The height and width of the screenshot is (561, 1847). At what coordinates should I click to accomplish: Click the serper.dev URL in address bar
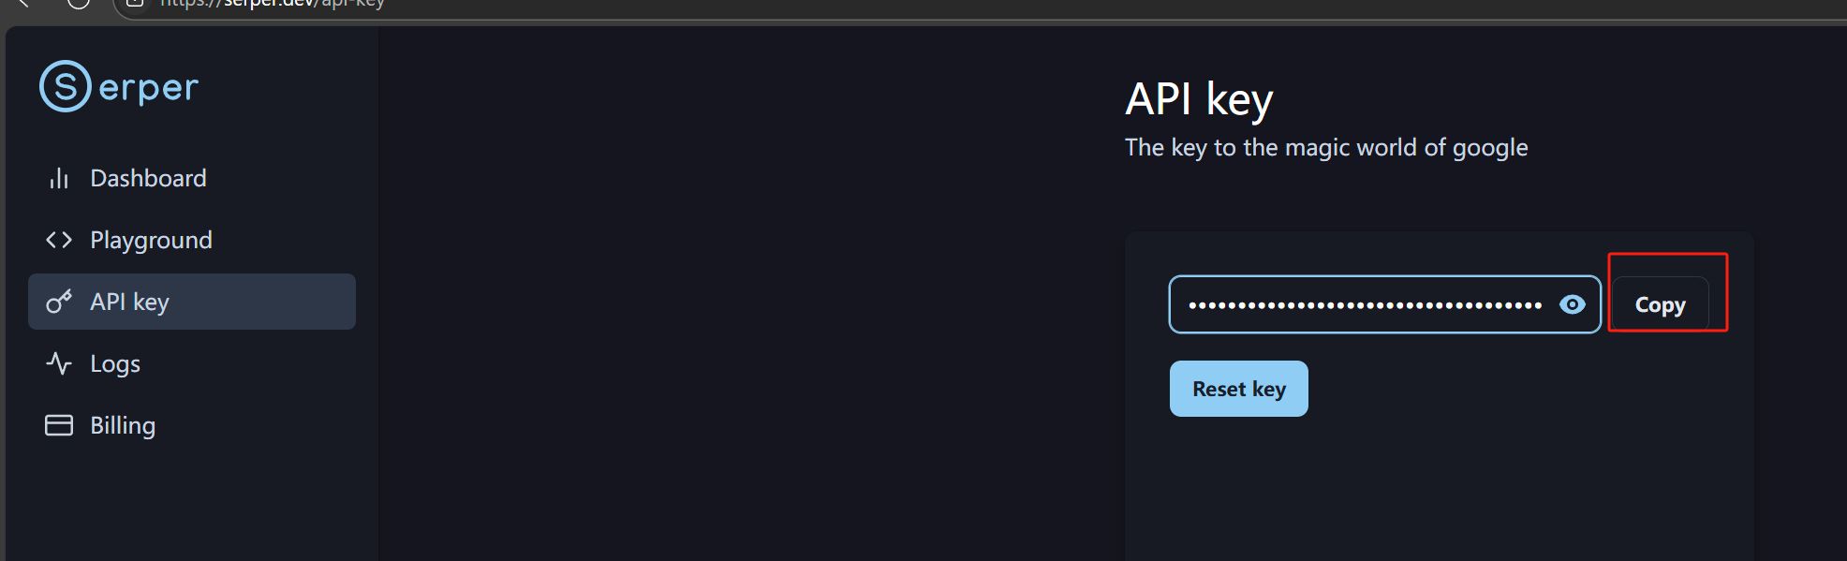272,4
